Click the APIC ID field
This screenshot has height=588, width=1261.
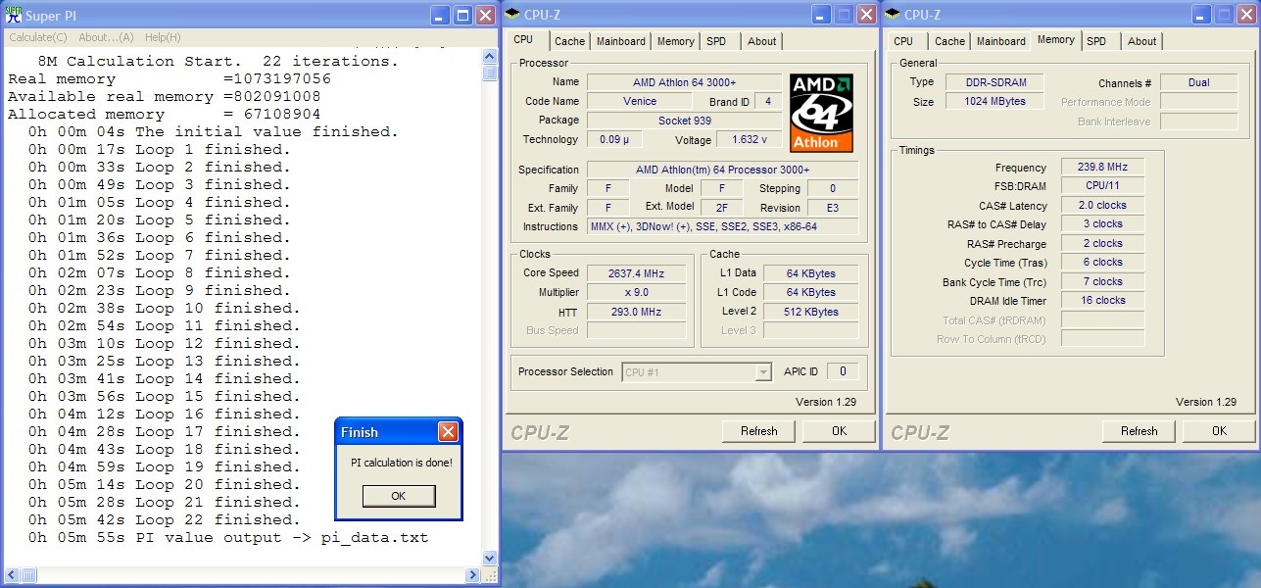tap(842, 371)
